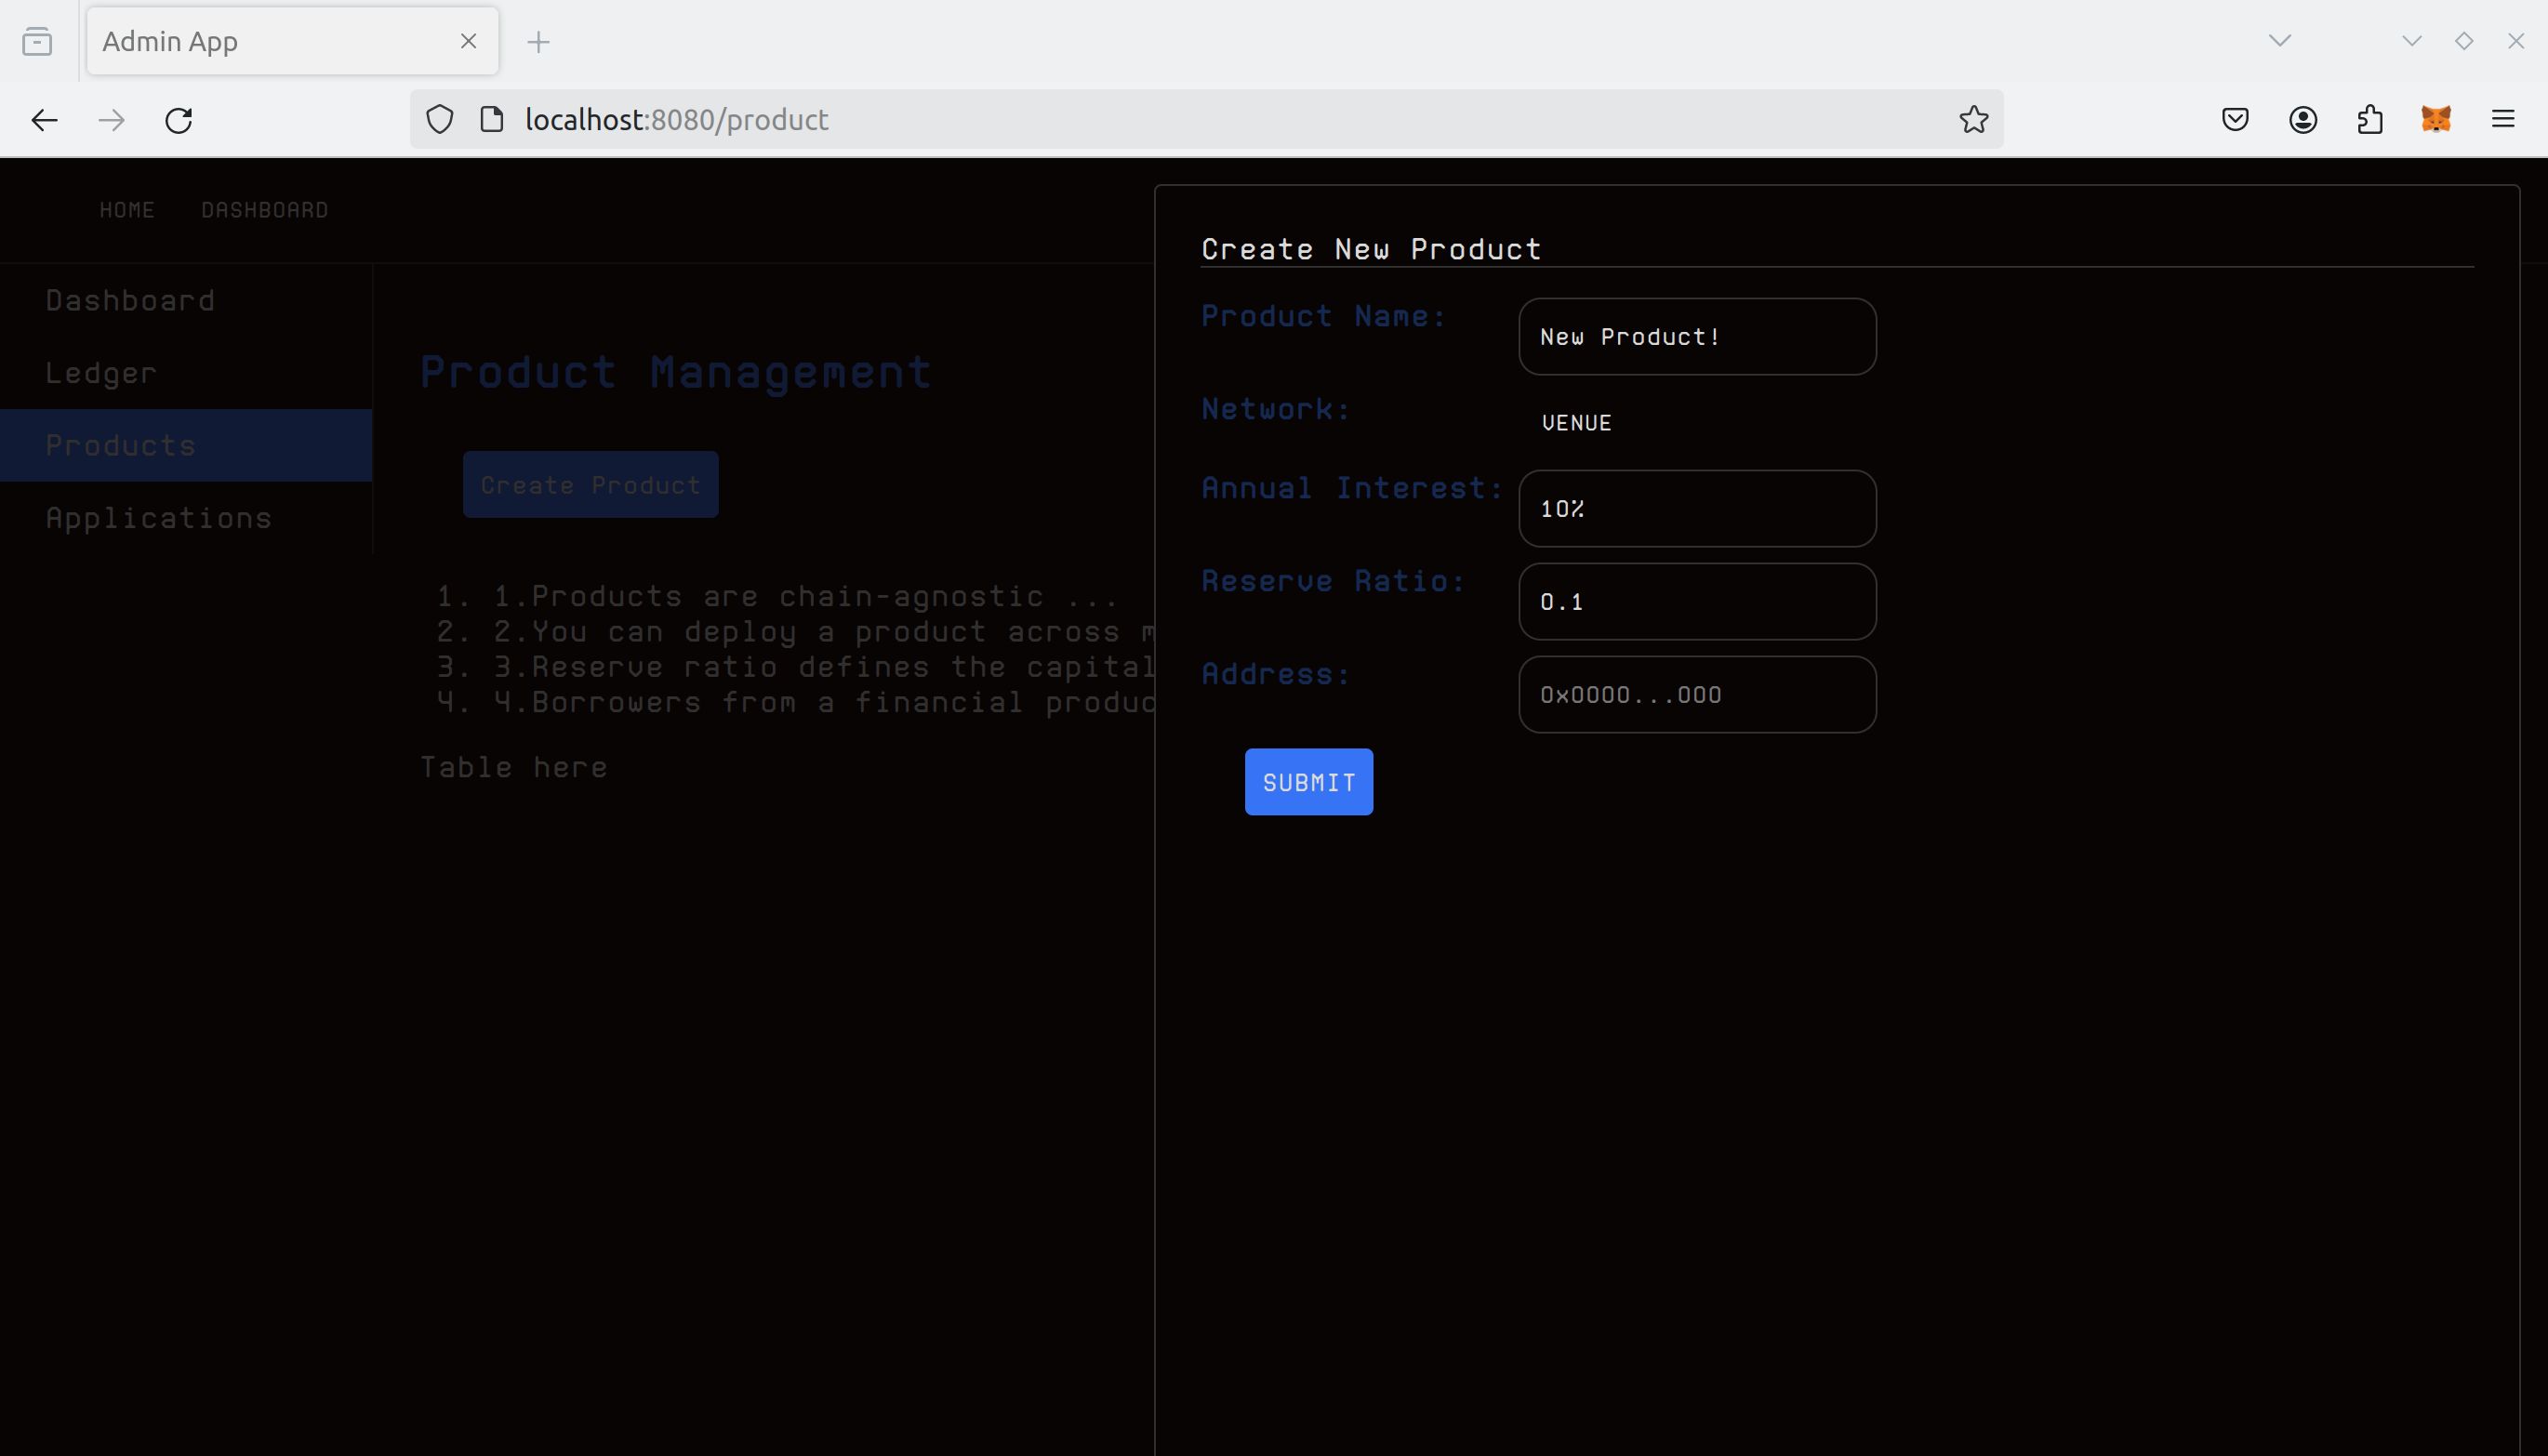Click the browser back arrow
Screen dimensions: 2548x1456
point(44,120)
